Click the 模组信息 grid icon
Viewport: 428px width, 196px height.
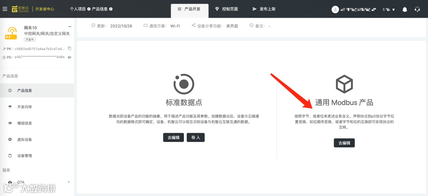[10, 123]
